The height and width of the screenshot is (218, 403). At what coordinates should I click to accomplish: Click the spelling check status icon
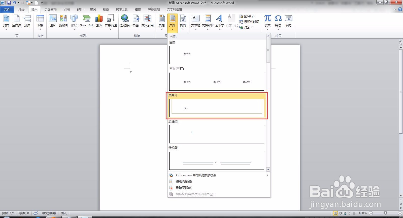(36, 213)
